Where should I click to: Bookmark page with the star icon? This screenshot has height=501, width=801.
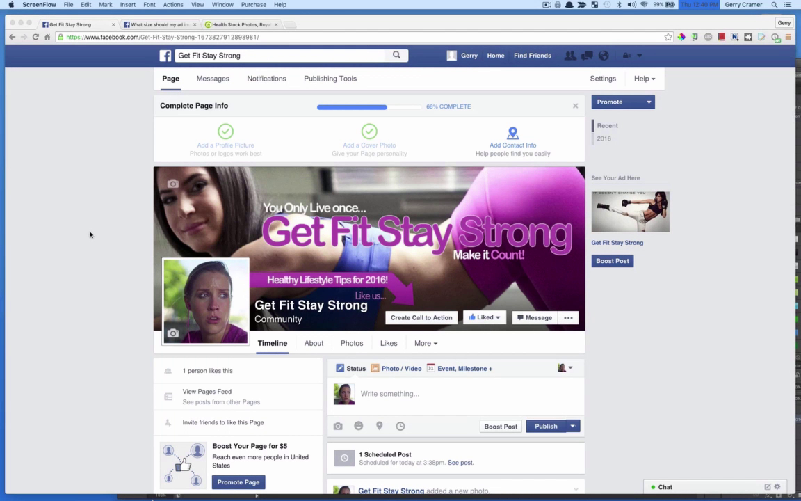[668, 37]
